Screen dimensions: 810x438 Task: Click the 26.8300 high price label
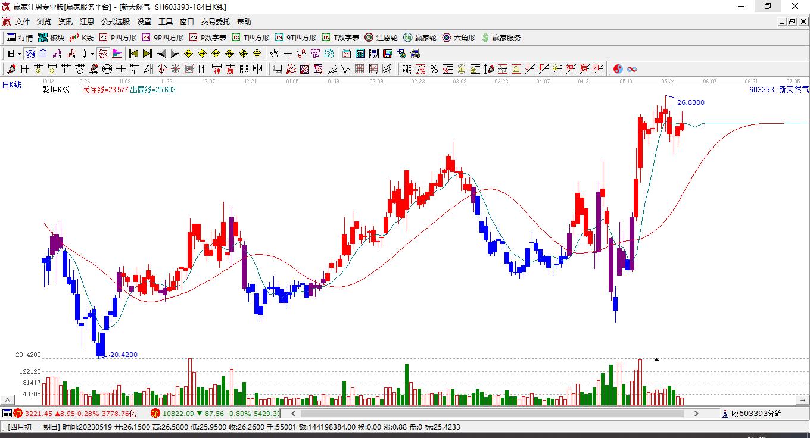[x=691, y=102]
